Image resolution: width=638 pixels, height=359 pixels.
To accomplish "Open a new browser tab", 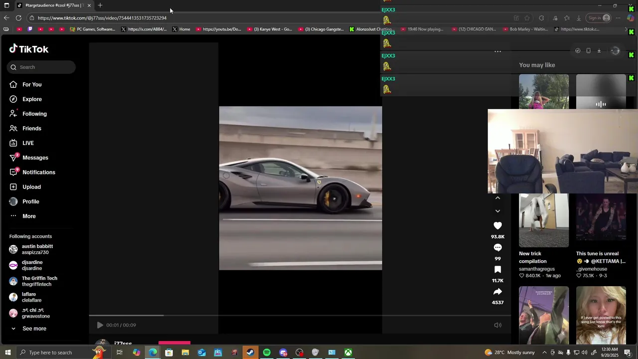I will pos(100,5).
